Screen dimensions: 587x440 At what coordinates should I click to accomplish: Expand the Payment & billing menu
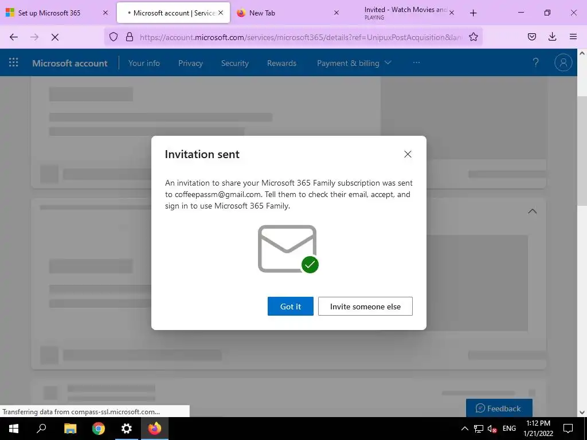click(x=354, y=63)
